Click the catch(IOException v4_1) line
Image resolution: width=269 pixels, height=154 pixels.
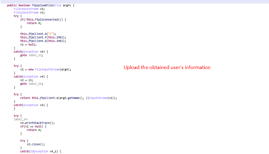41,152
